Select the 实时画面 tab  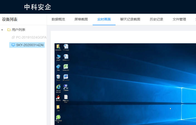click(x=104, y=19)
